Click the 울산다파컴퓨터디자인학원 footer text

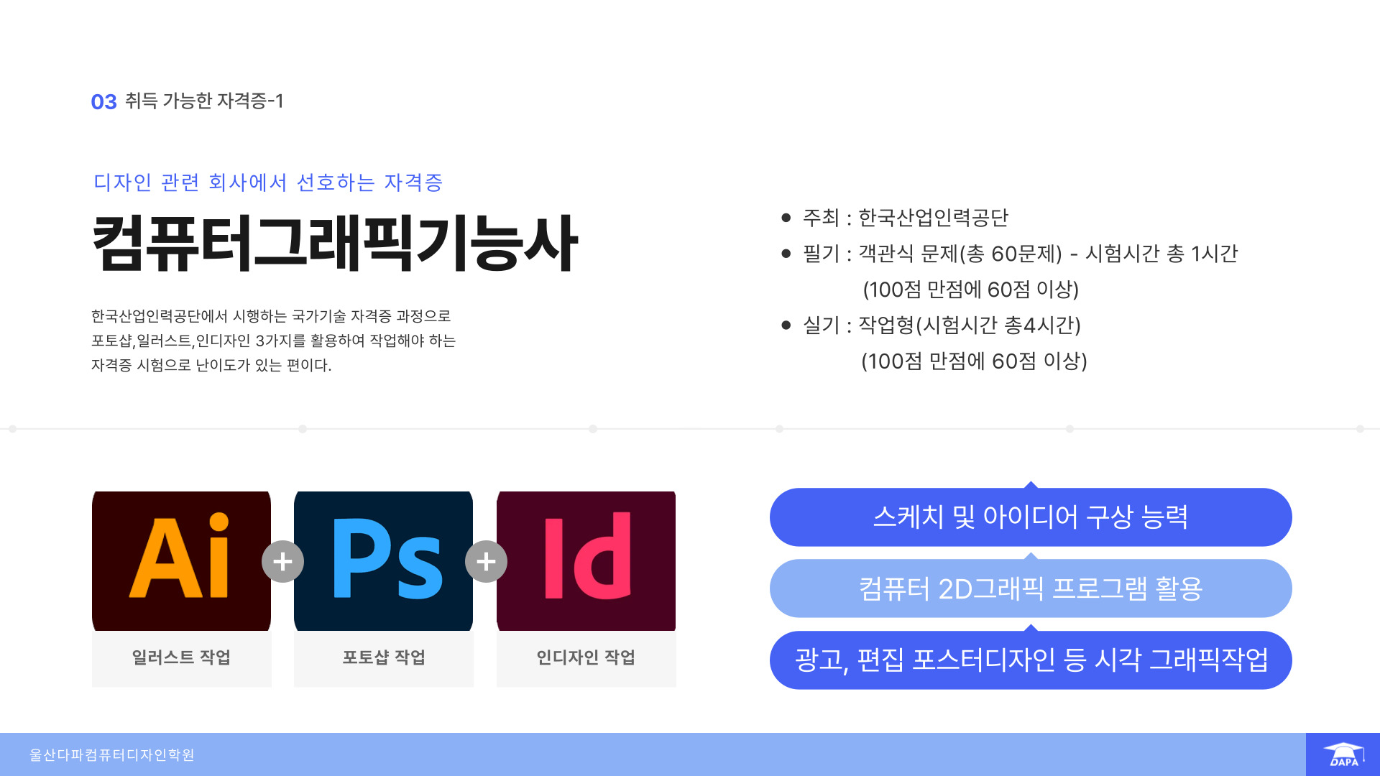point(112,755)
